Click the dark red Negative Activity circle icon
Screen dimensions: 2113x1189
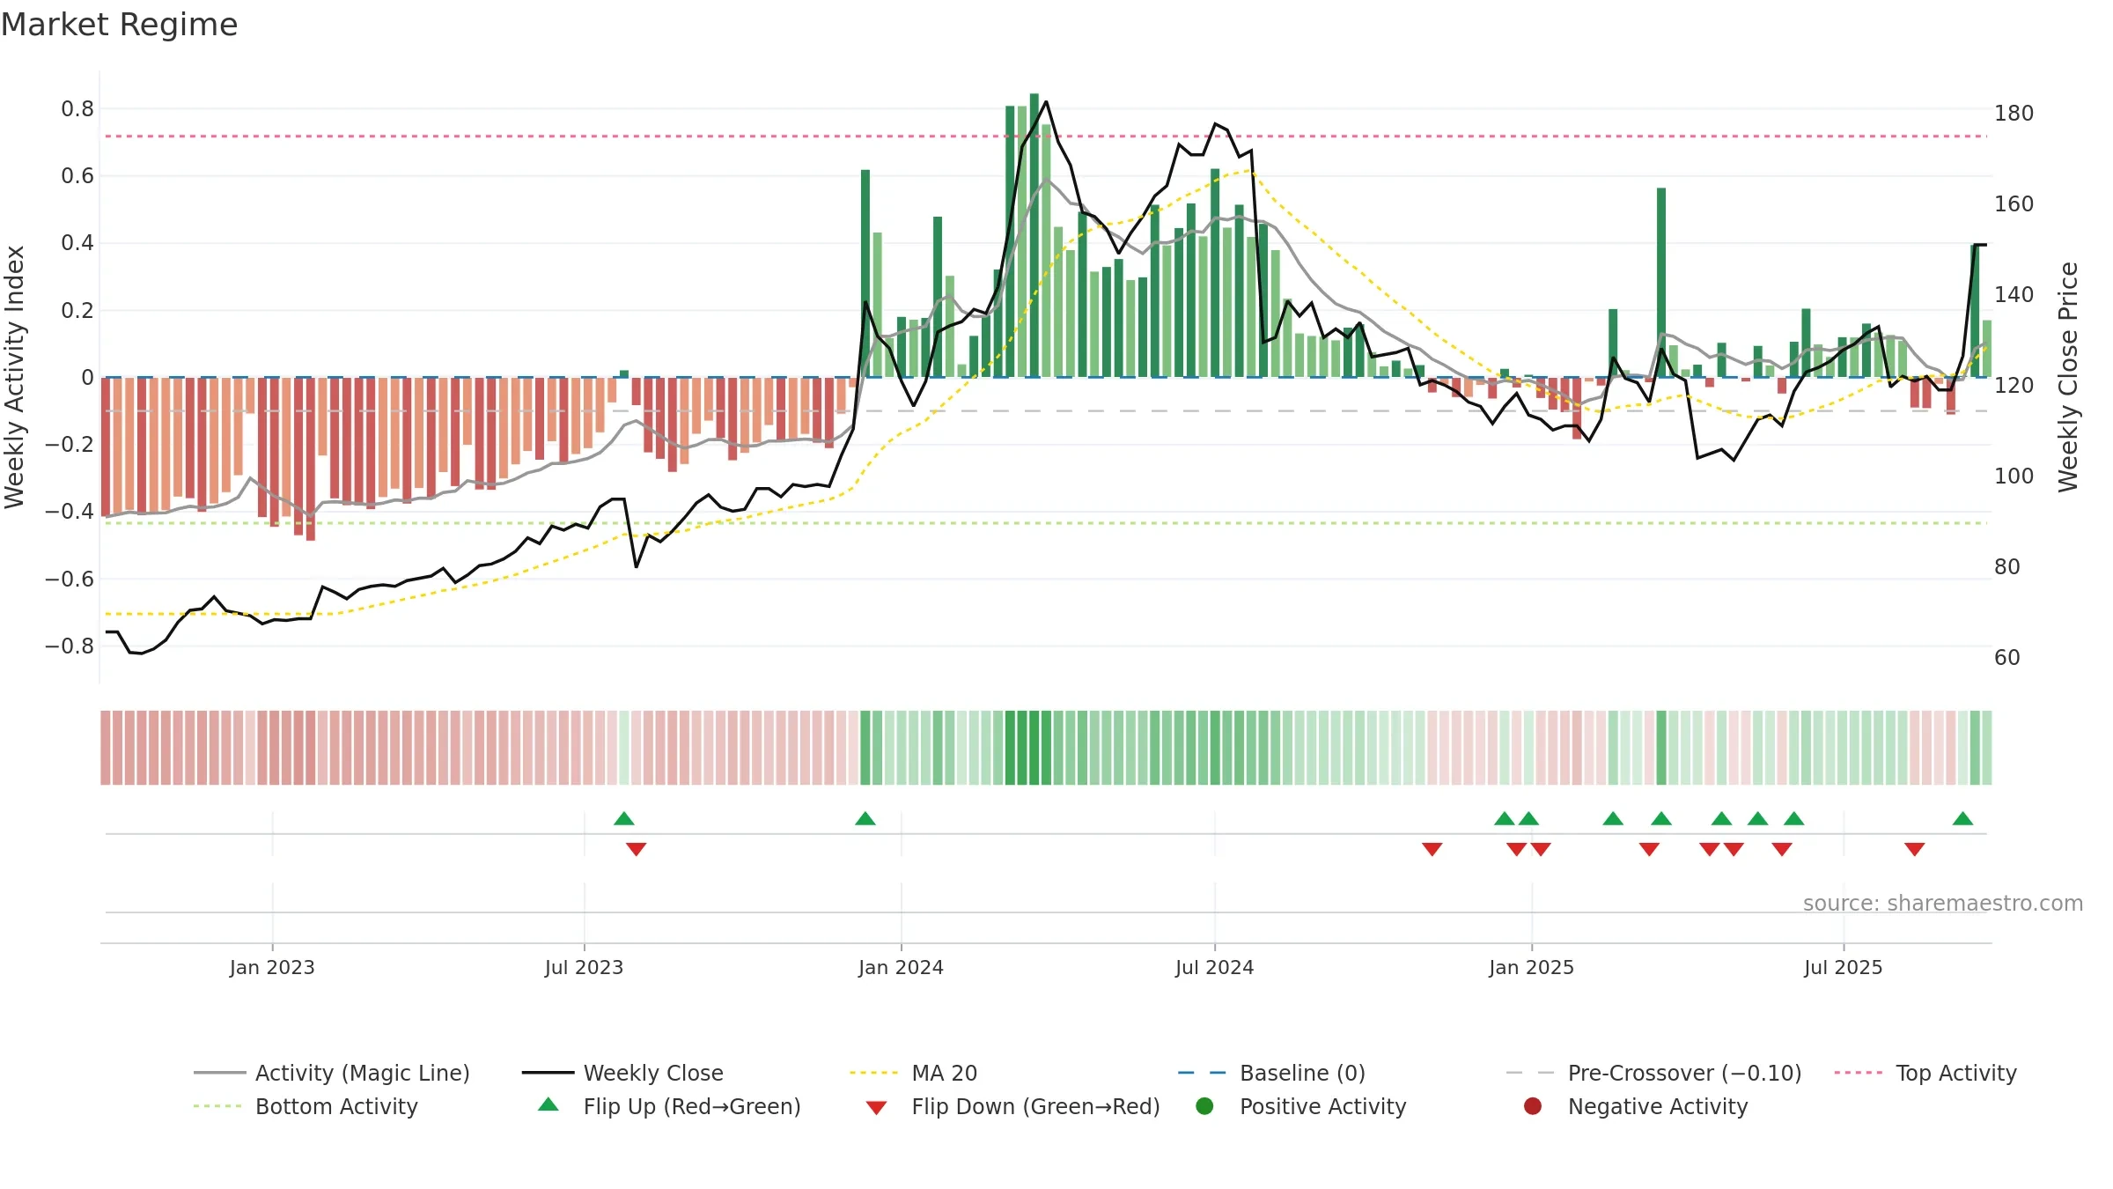1533,1106
